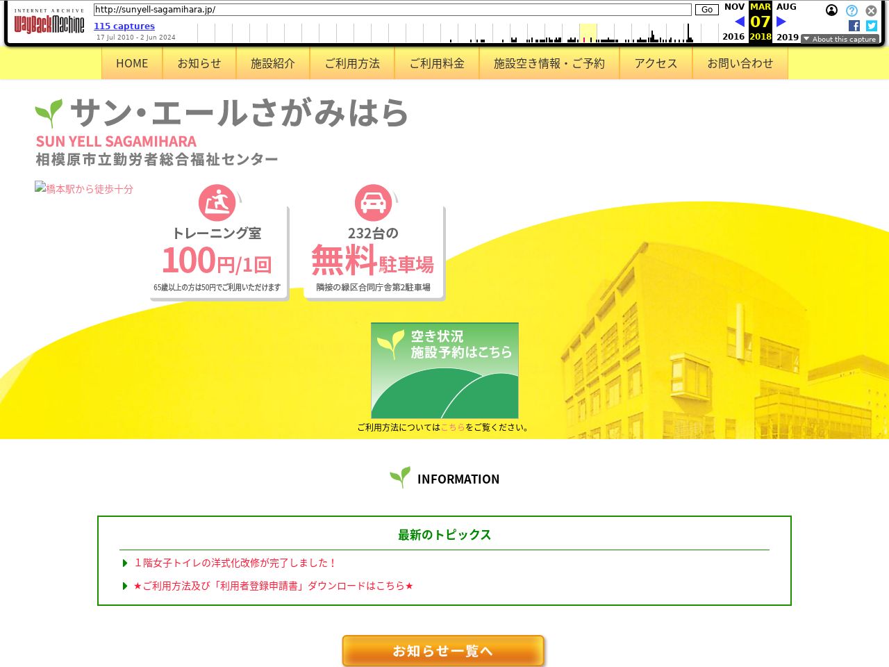Click the 最新のトピックス heading
Image resolution: width=889 pixels, height=667 pixels.
[x=444, y=534]
